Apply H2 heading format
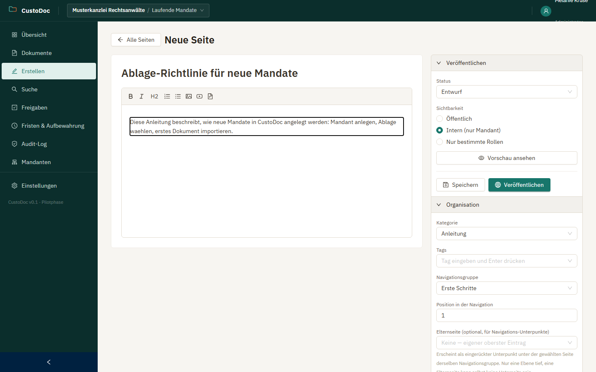This screenshot has height=372, width=596. [154, 96]
